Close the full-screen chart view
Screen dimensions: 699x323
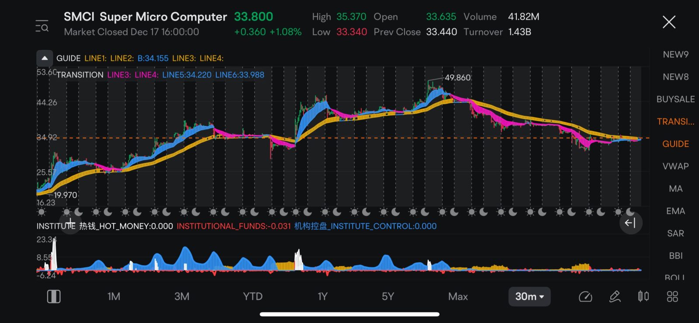pyautogui.click(x=669, y=22)
